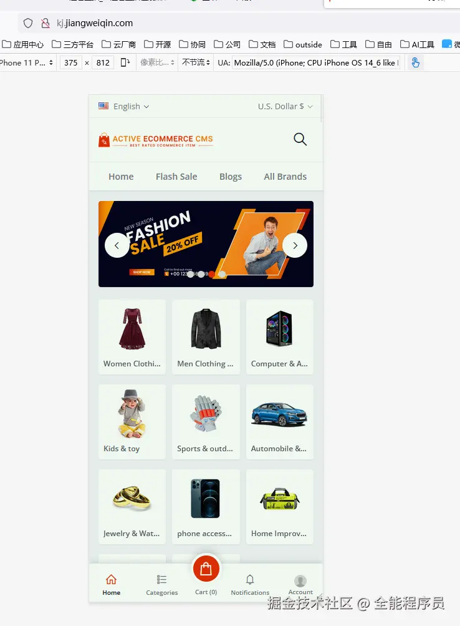Go to previous banner slide arrow
The width and height of the screenshot is (460, 626).
click(x=117, y=245)
